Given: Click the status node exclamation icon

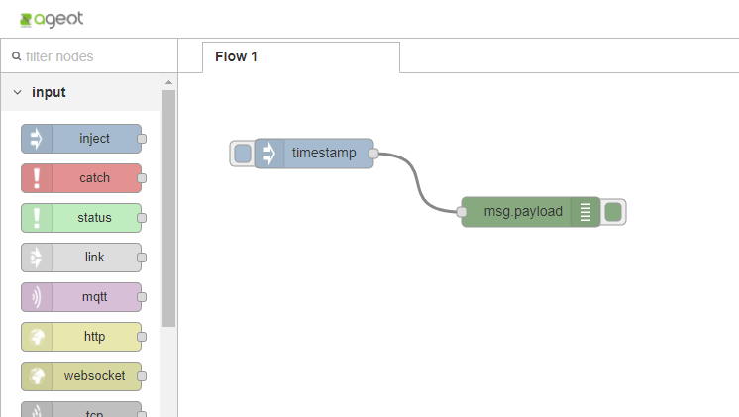Looking at the screenshot, I should [x=37, y=217].
